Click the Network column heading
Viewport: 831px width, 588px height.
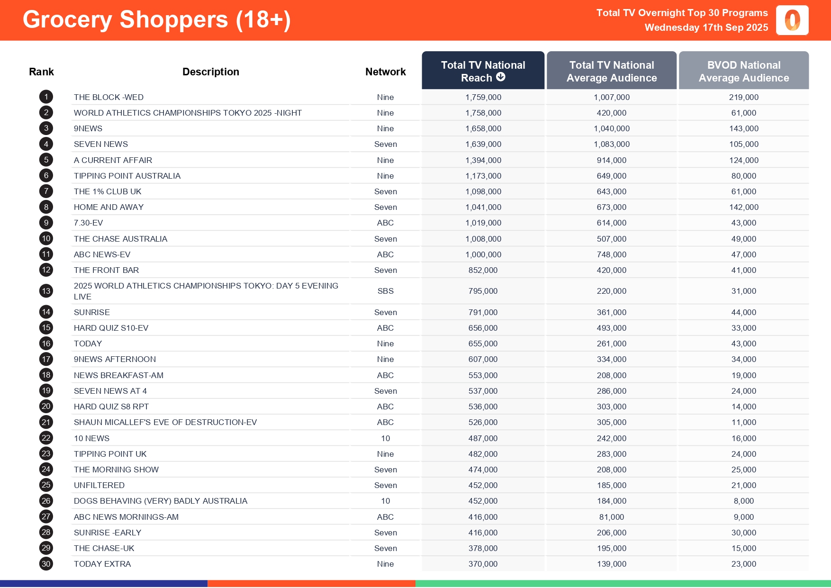(x=385, y=72)
